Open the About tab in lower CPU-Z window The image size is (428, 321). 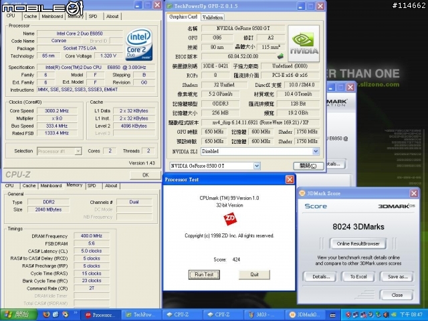tap(111, 186)
